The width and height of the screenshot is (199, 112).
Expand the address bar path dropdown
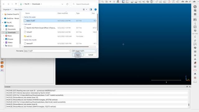pos(62,4)
